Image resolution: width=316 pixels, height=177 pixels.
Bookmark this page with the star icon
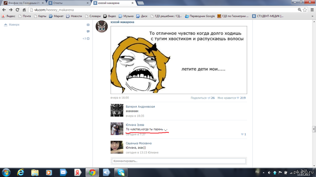point(305,9)
